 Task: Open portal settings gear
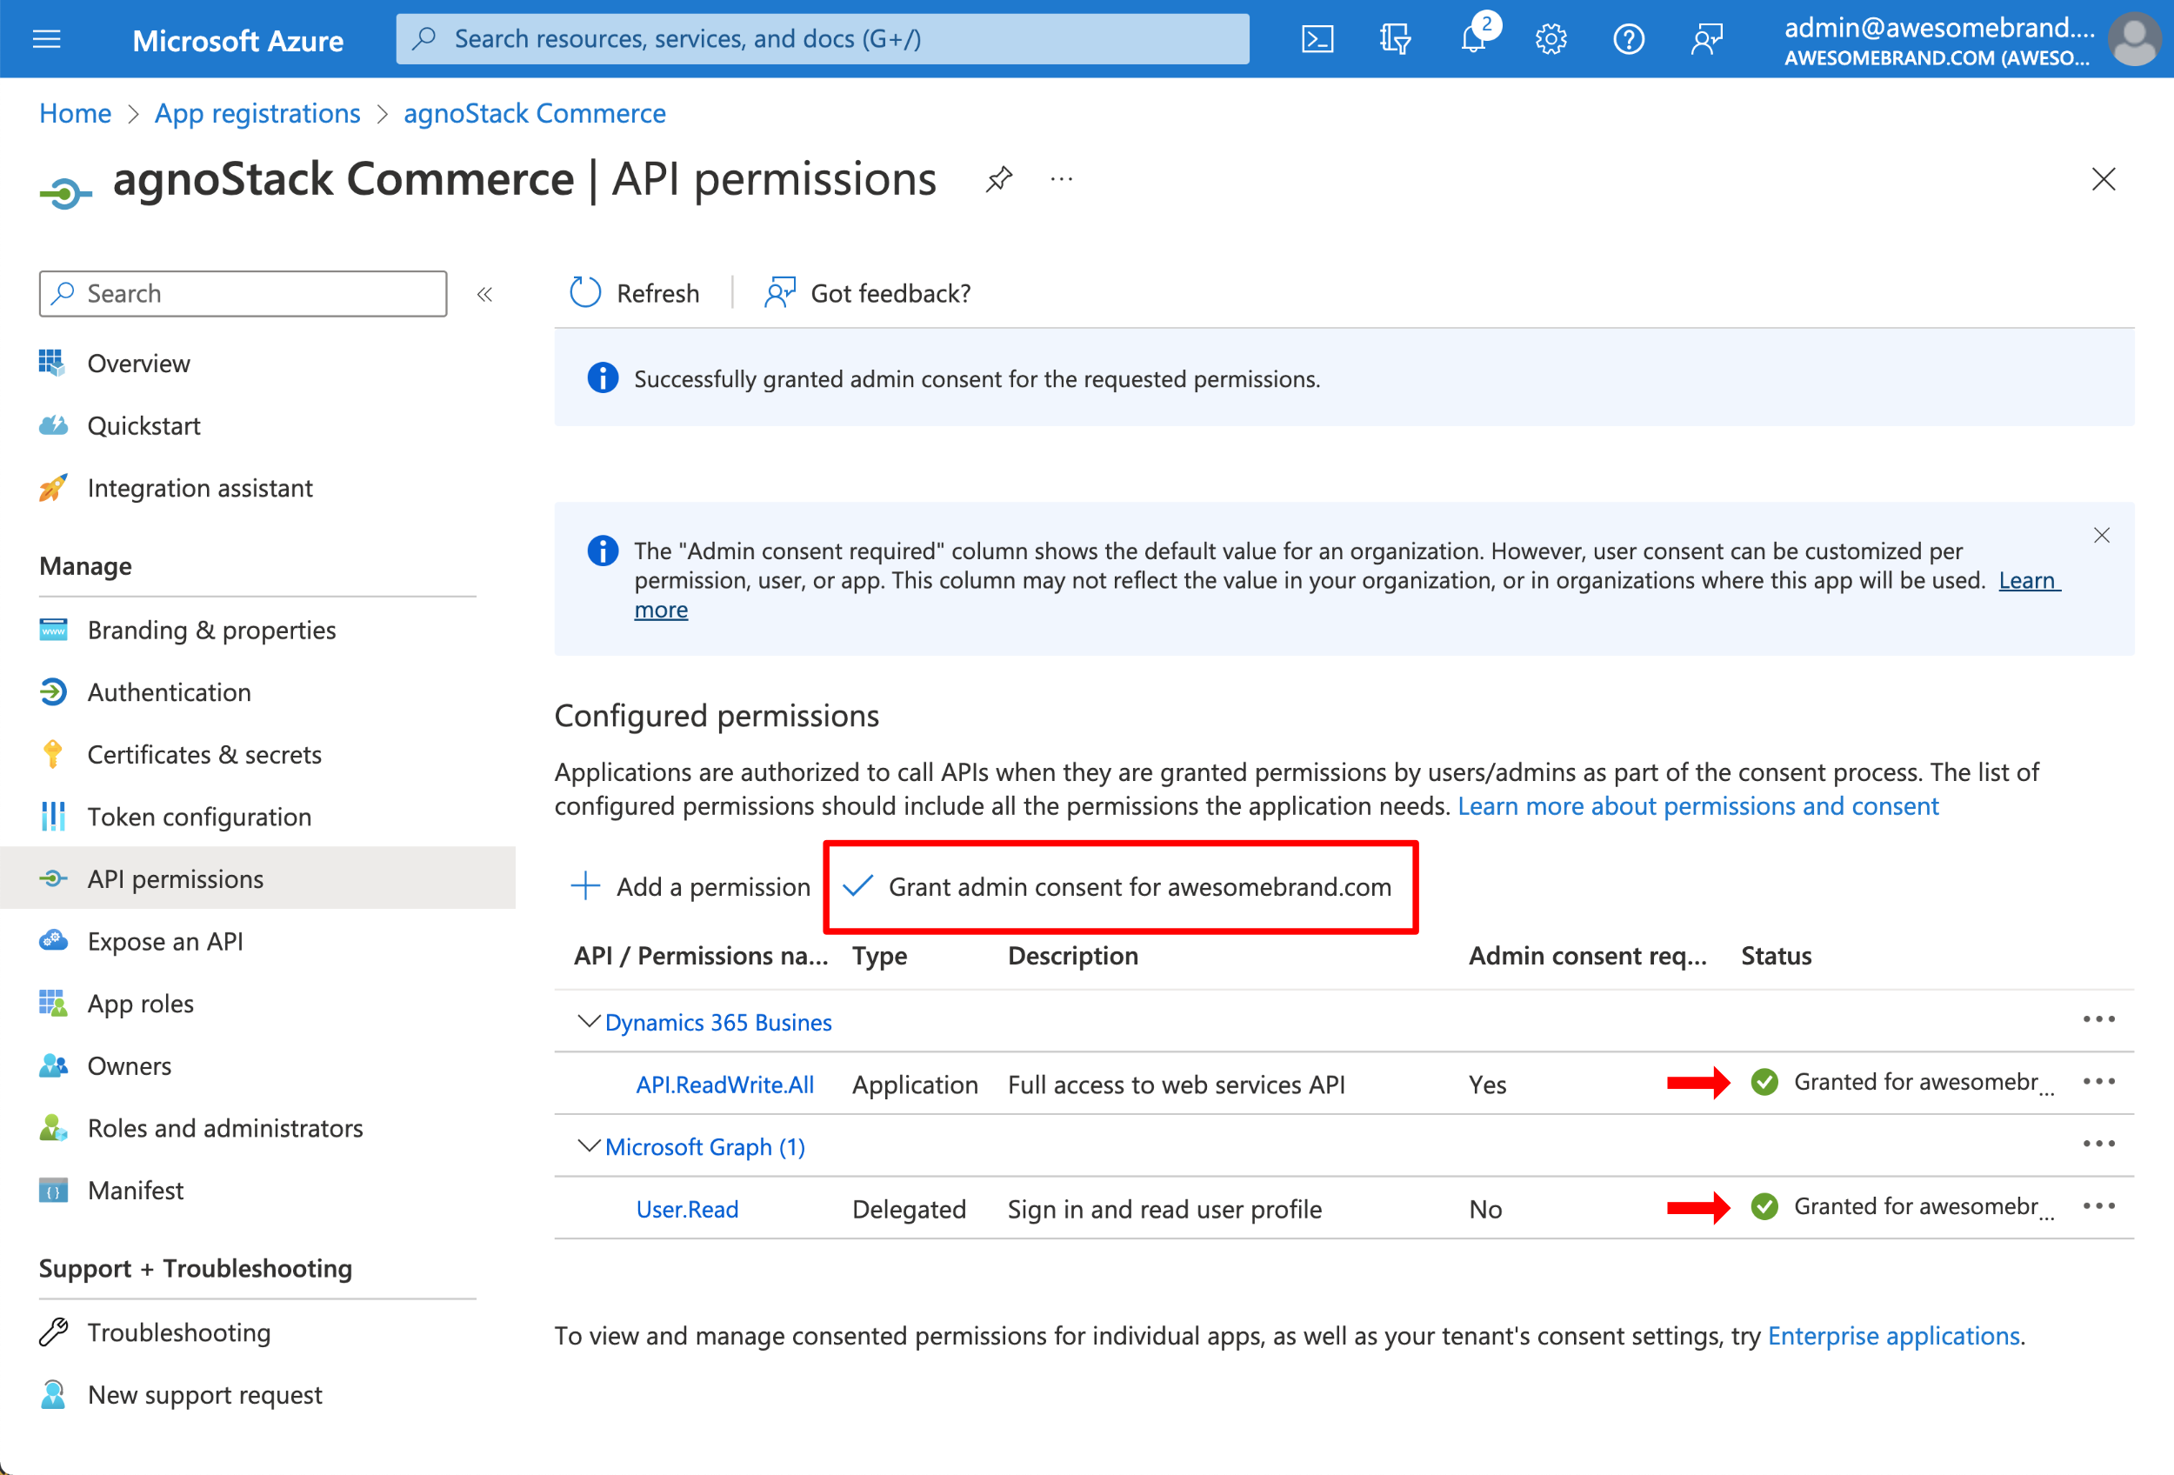(x=1551, y=39)
